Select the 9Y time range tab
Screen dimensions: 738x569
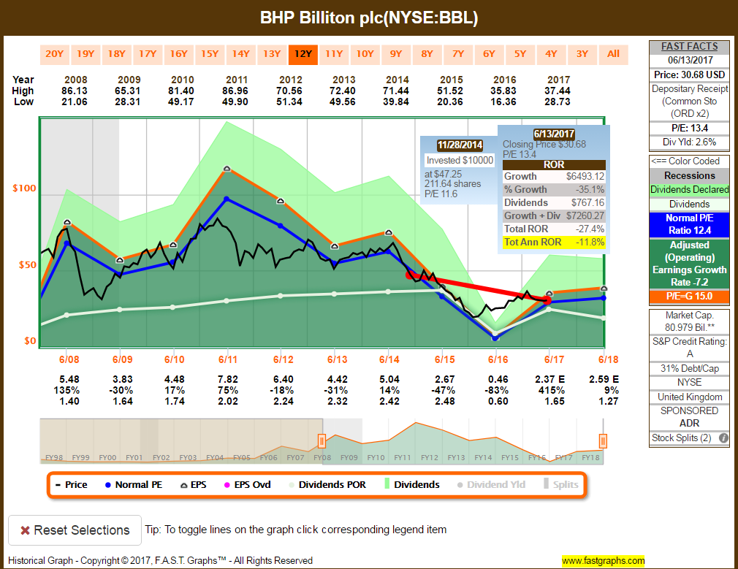(x=396, y=54)
